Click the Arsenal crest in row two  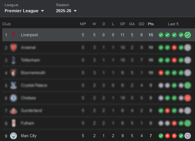tap(13, 47)
